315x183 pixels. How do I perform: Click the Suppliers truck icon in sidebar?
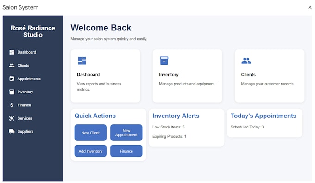[x=12, y=131]
